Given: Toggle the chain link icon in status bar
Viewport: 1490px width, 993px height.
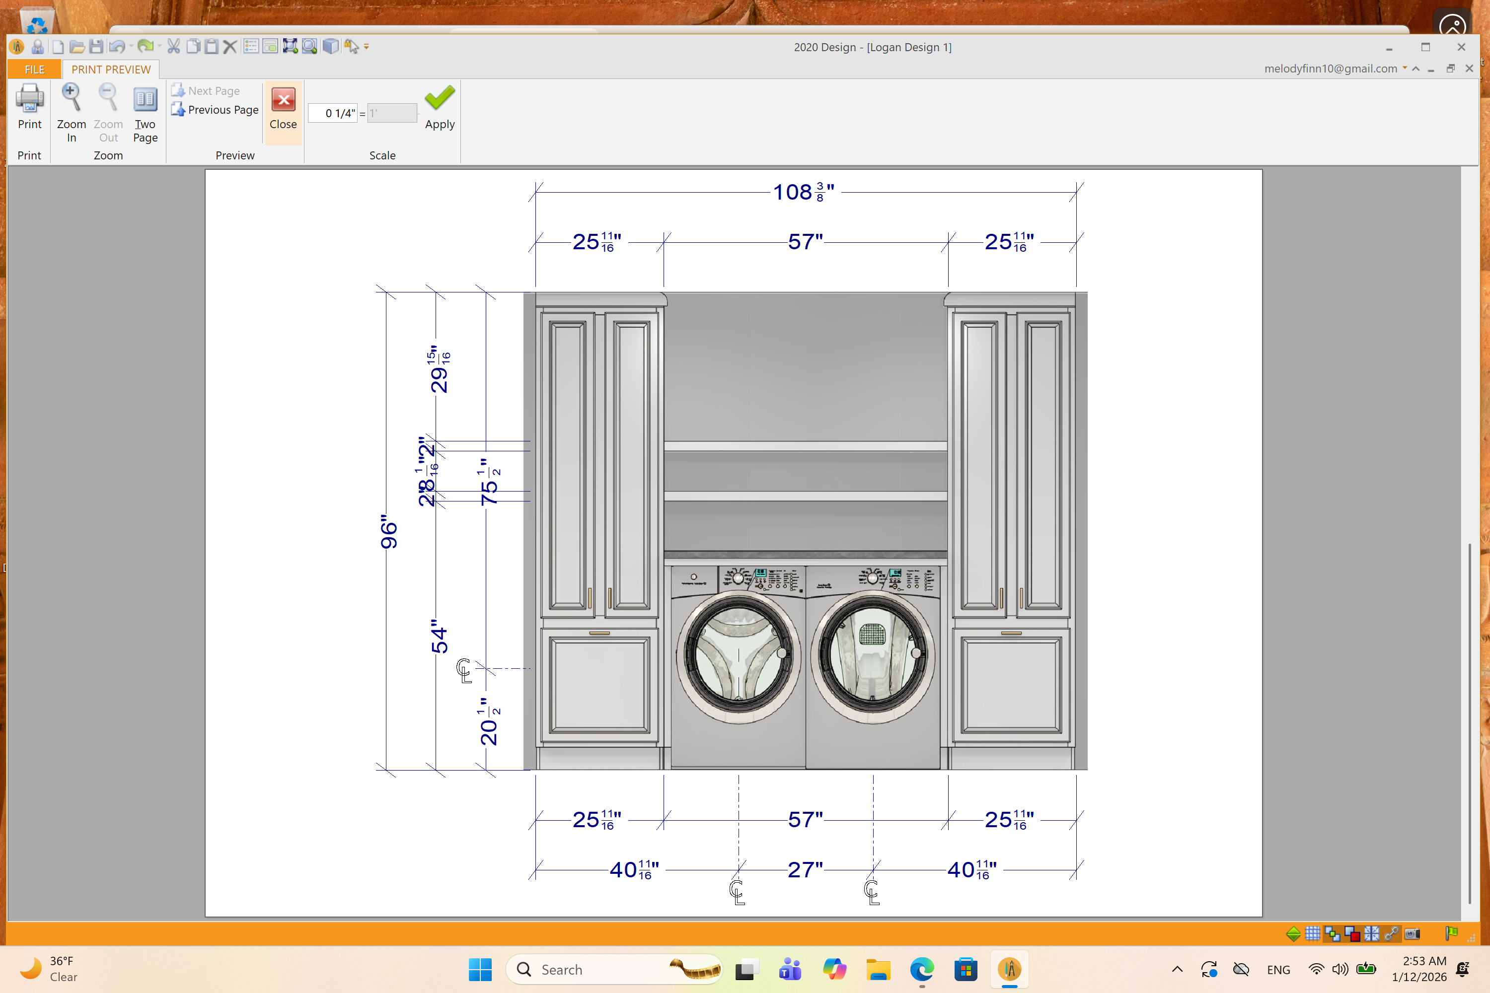Looking at the screenshot, I should [1391, 933].
